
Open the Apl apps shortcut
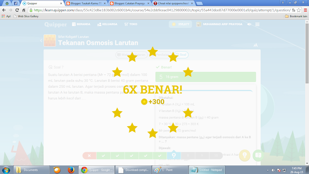tap(6, 16)
